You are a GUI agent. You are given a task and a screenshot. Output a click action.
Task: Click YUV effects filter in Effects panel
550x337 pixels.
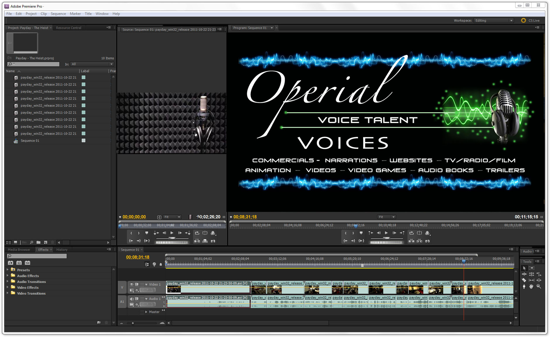(x=27, y=263)
